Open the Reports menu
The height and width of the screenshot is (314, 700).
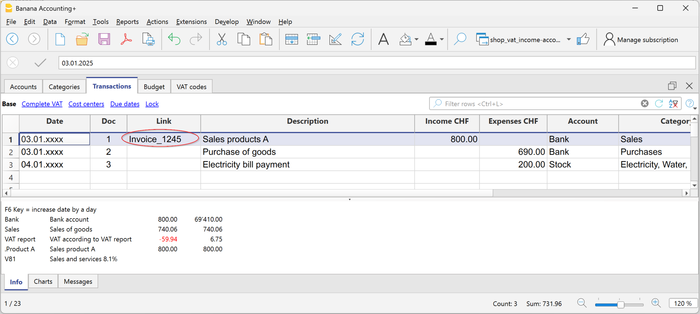click(x=127, y=21)
